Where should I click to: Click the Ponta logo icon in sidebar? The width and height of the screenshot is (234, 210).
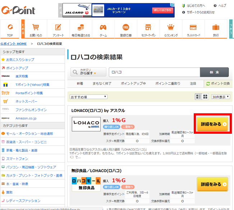click(5, 93)
